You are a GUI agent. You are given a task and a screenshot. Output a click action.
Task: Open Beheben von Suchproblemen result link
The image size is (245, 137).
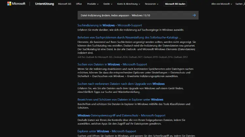pyautogui.click(x=129, y=37)
